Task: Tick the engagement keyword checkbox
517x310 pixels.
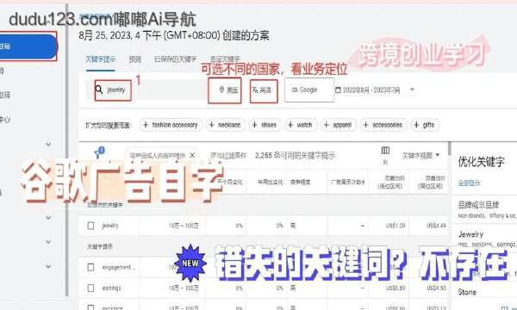Action: [90, 267]
